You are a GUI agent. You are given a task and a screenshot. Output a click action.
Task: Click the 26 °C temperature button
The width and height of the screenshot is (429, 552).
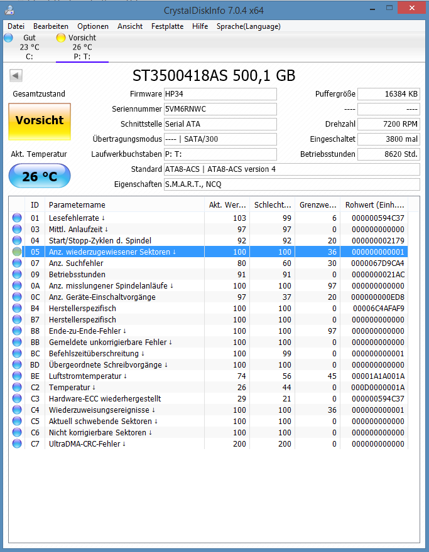point(40,176)
